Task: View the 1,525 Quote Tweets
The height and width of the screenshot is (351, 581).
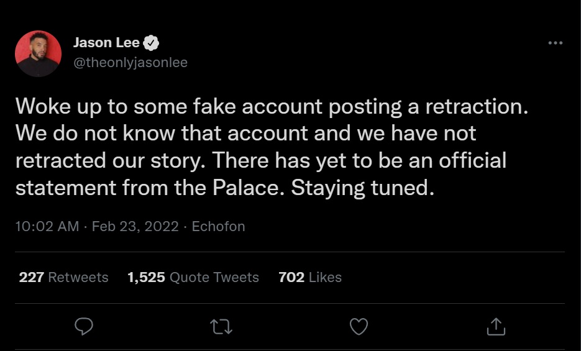Action: tap(193, 277)
